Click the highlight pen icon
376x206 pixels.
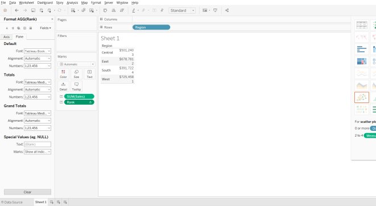(134, 10)
